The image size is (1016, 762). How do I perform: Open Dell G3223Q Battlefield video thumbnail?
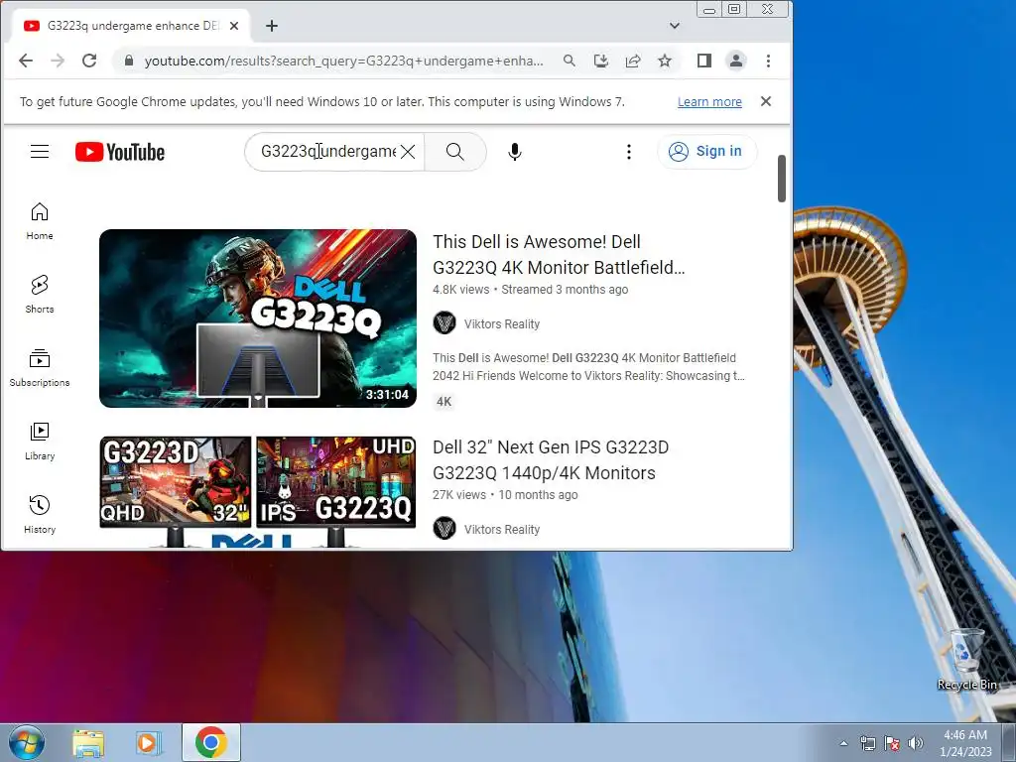[258, 318]
